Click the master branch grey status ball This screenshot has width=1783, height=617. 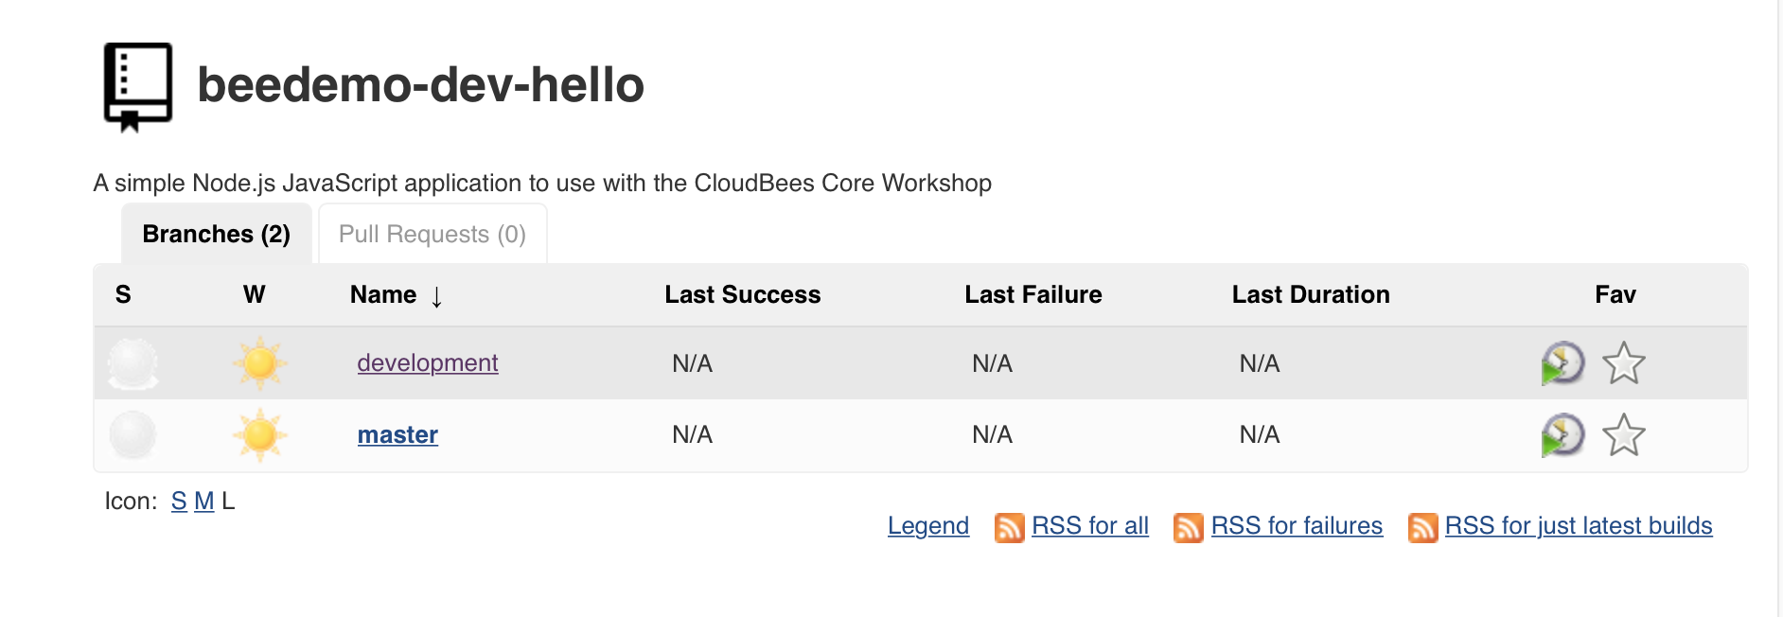click(133, 435)
